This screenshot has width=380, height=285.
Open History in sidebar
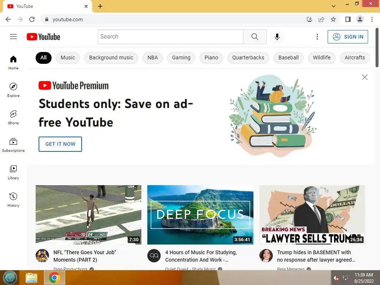13,200
